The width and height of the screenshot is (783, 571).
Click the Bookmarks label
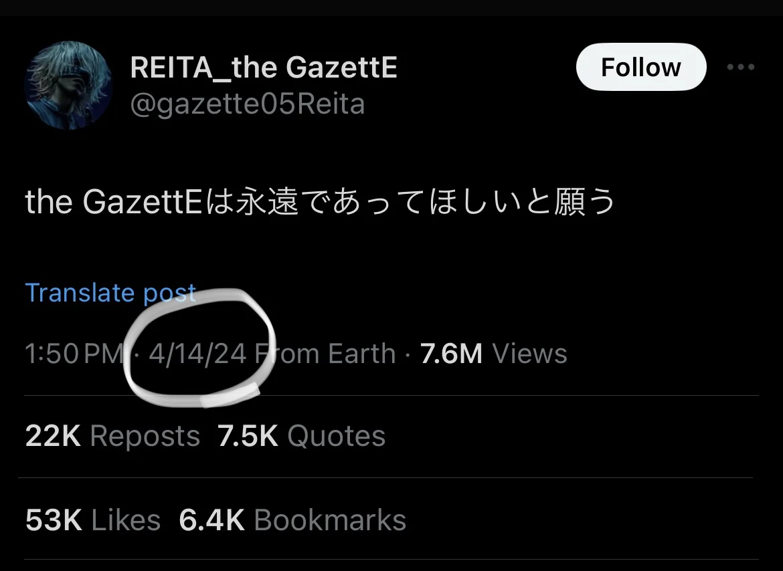coord(330,520)
